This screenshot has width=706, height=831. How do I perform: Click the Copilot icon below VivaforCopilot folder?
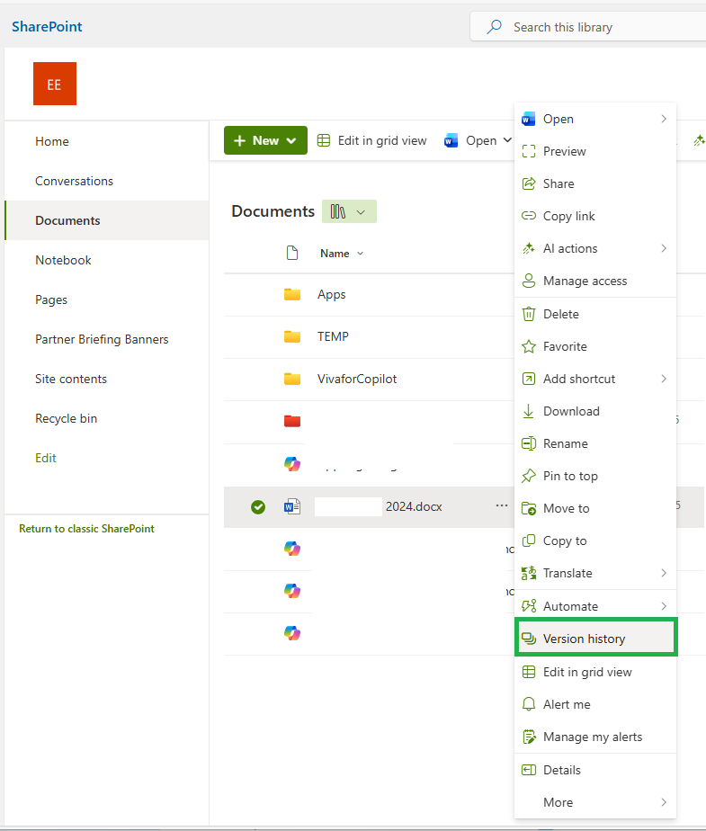[292, 464]
